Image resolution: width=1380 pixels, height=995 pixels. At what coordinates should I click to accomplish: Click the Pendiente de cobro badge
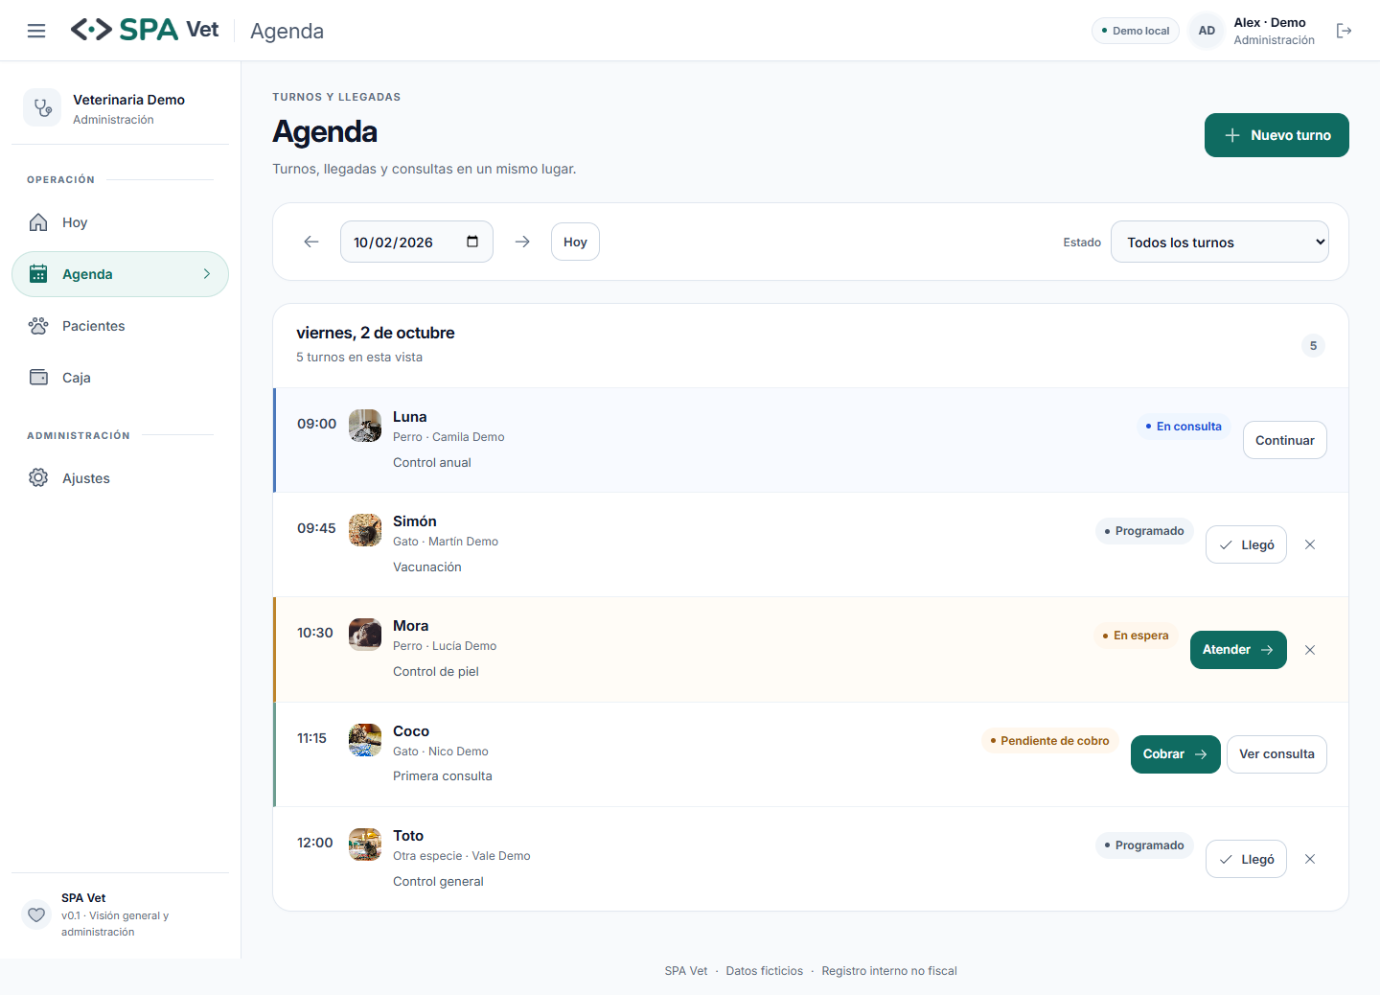(x=1050, y=741)
